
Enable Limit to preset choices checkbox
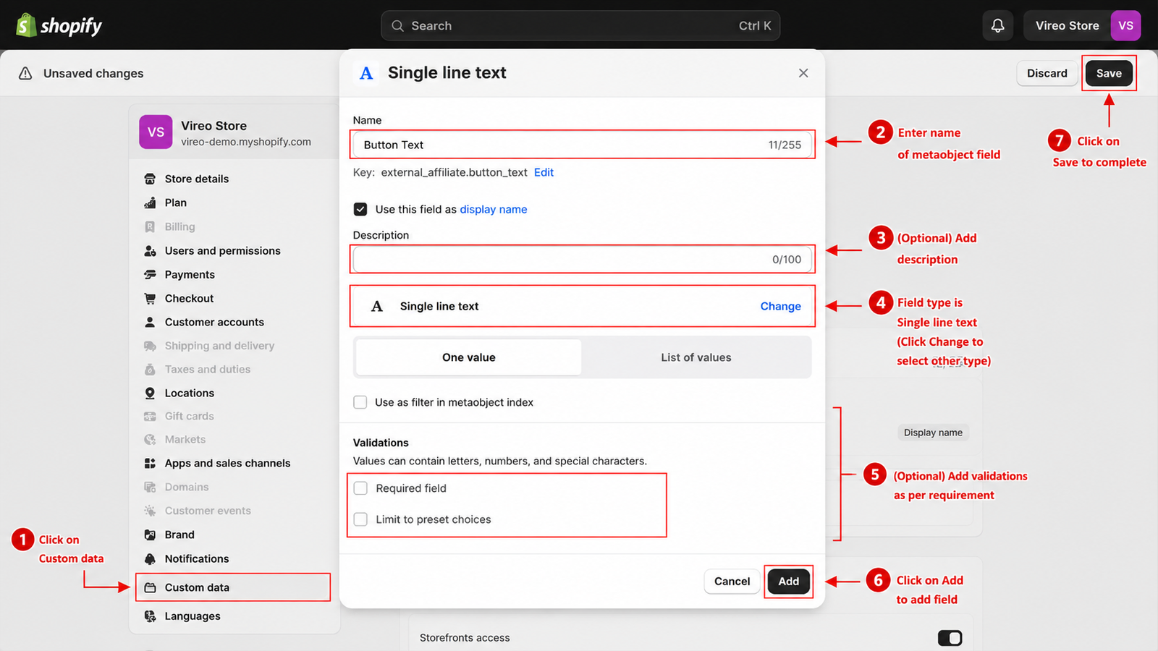[360, 519]
